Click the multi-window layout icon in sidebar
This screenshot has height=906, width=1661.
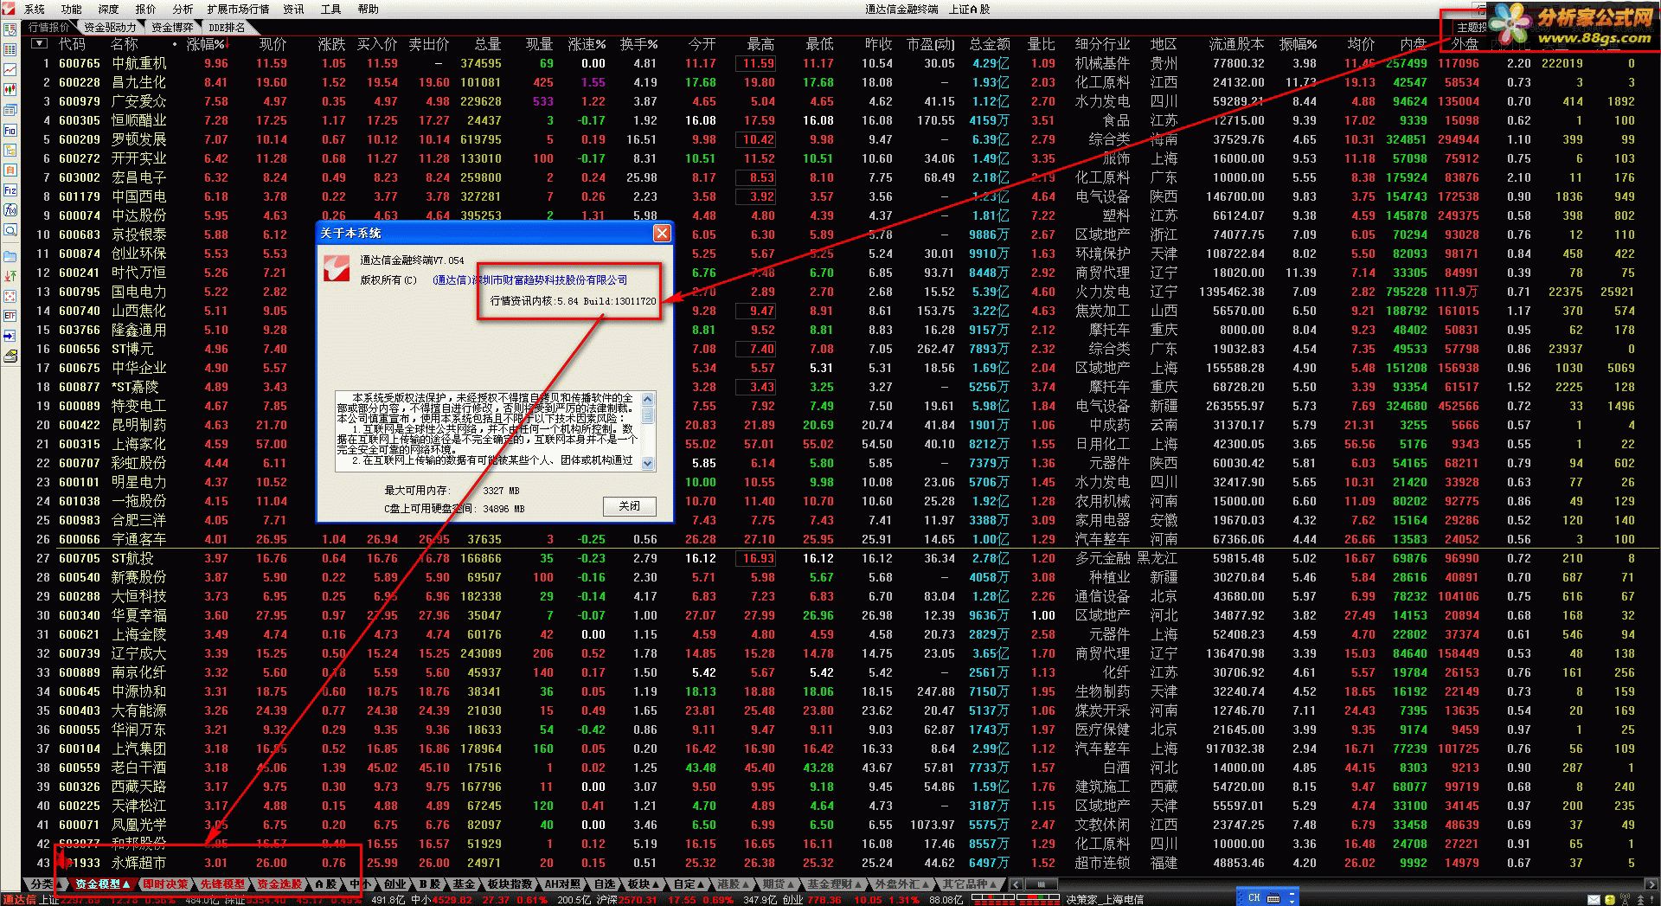coord(10,110)
